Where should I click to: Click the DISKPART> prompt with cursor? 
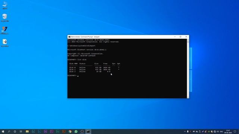coord(73,76)
